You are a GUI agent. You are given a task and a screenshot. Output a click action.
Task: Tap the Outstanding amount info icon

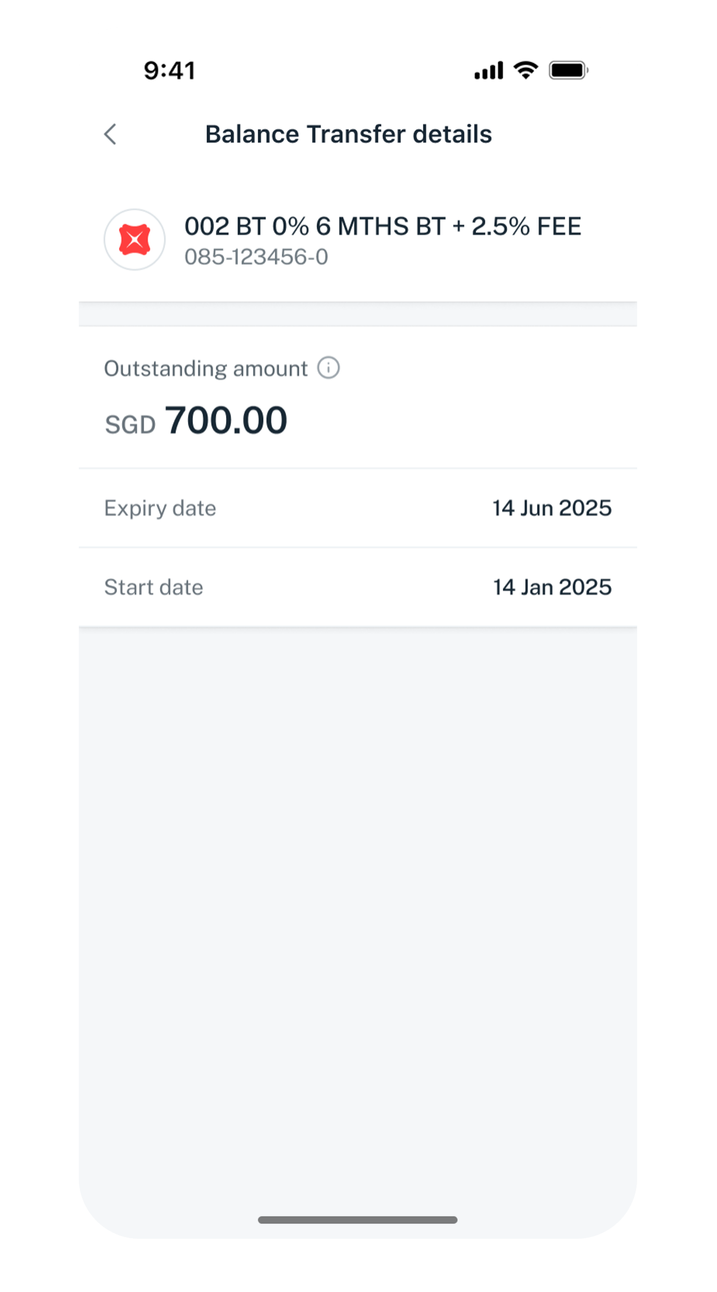point(328,368)
